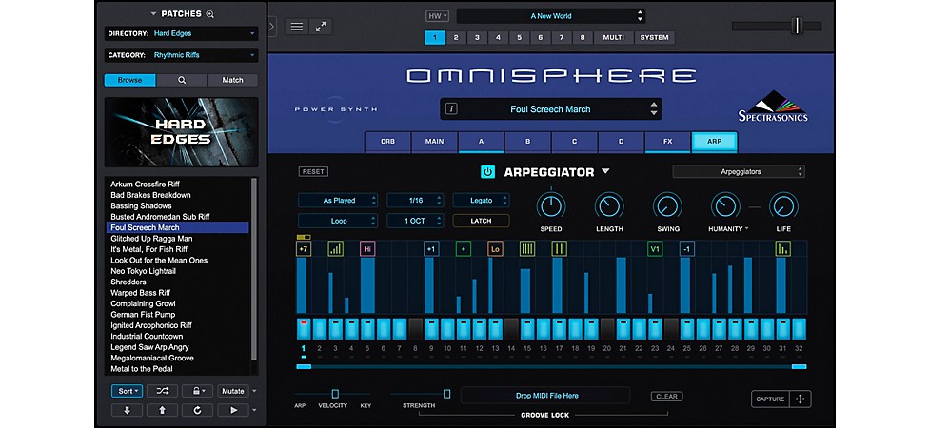Screen dimensions: 929x428
Task: Toggle arpeggiator step 1 off
Action: tap(303, 328)
